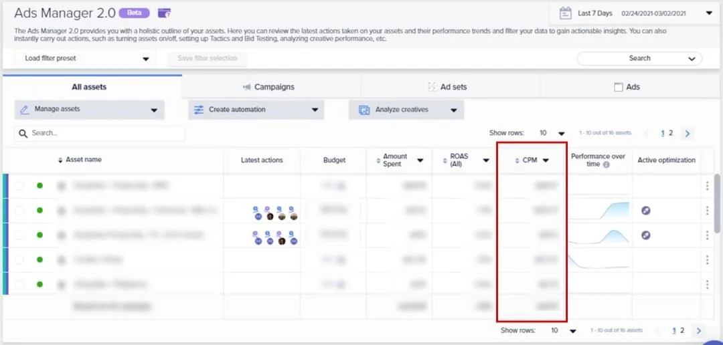Open the three-dot menu of the fourth asset row
Screen dimensions: 723x345
[x=708, y=260]
